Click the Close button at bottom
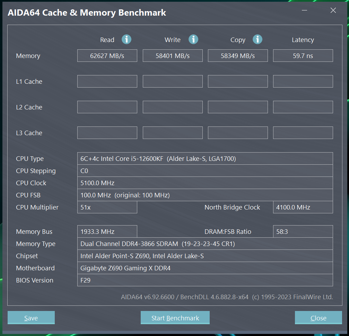The width and height of the screenshot is (349, 336). tap(318, 318)
